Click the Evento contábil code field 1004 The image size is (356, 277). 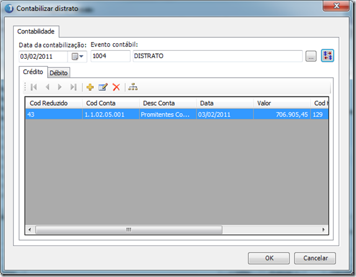coord(110,56)
